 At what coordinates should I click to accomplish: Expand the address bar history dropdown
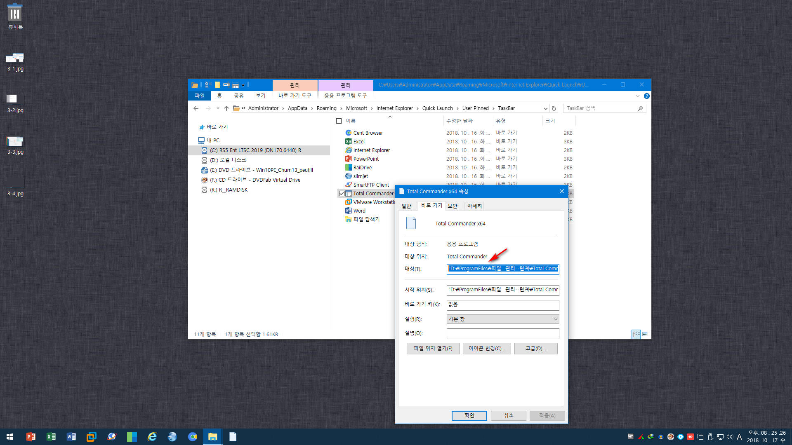[545, 109]
